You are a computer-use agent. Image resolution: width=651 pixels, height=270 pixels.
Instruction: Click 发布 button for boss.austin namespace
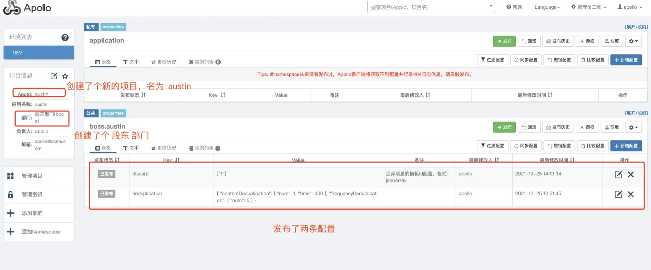click(504, 127)
